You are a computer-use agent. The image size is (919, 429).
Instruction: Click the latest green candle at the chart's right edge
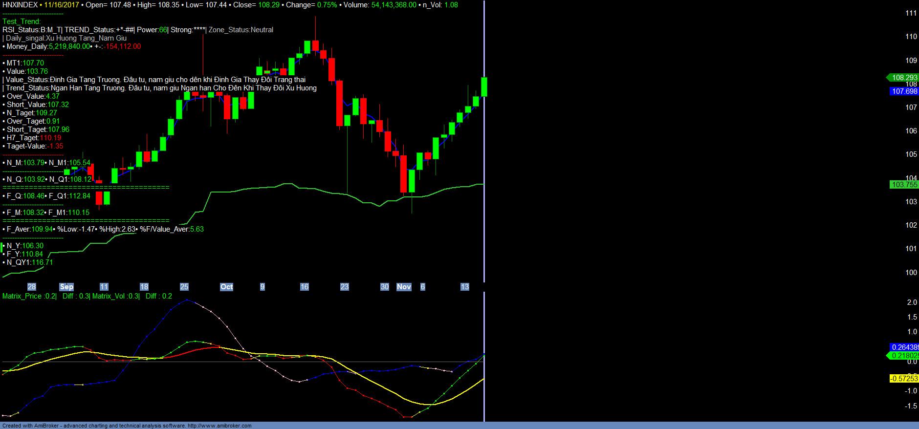pyautogui.click(x=484, y=87)
